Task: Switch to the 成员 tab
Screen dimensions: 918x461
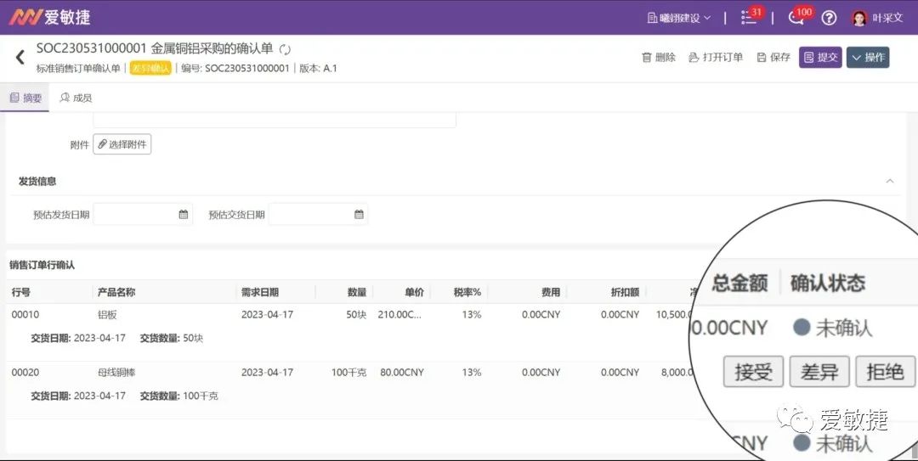Action: 76,98
